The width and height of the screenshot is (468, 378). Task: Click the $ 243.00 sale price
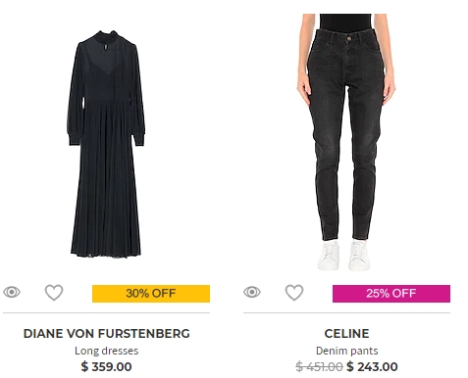click(x=372, y=366)
